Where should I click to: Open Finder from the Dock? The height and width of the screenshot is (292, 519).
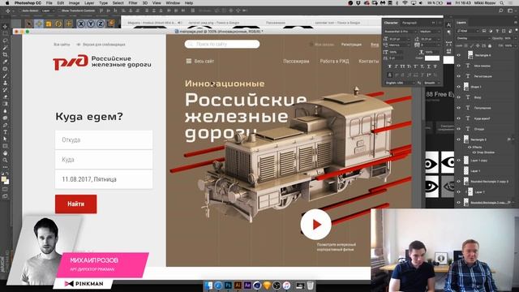coord(208,285)
